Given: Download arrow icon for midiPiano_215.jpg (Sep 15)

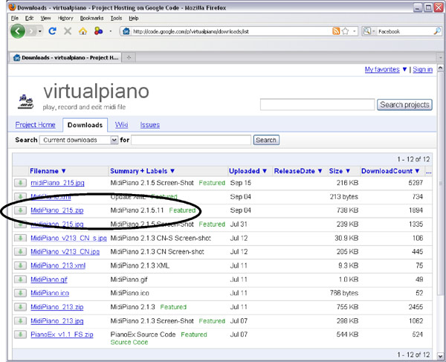Looking at the screenshot, I should [x=20, y=183].
